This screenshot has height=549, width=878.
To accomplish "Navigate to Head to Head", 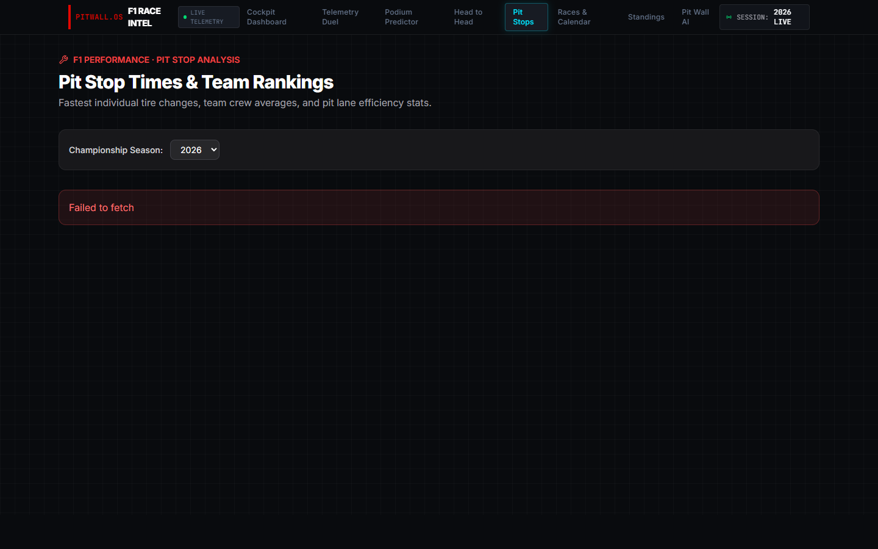I will click(x=468, y=17).
